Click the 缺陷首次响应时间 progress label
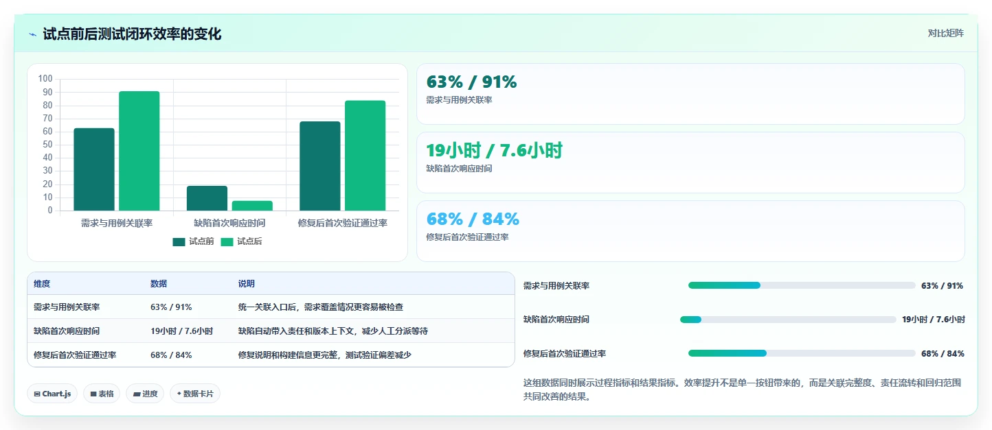The image size is (992, 430). [556, 319]
